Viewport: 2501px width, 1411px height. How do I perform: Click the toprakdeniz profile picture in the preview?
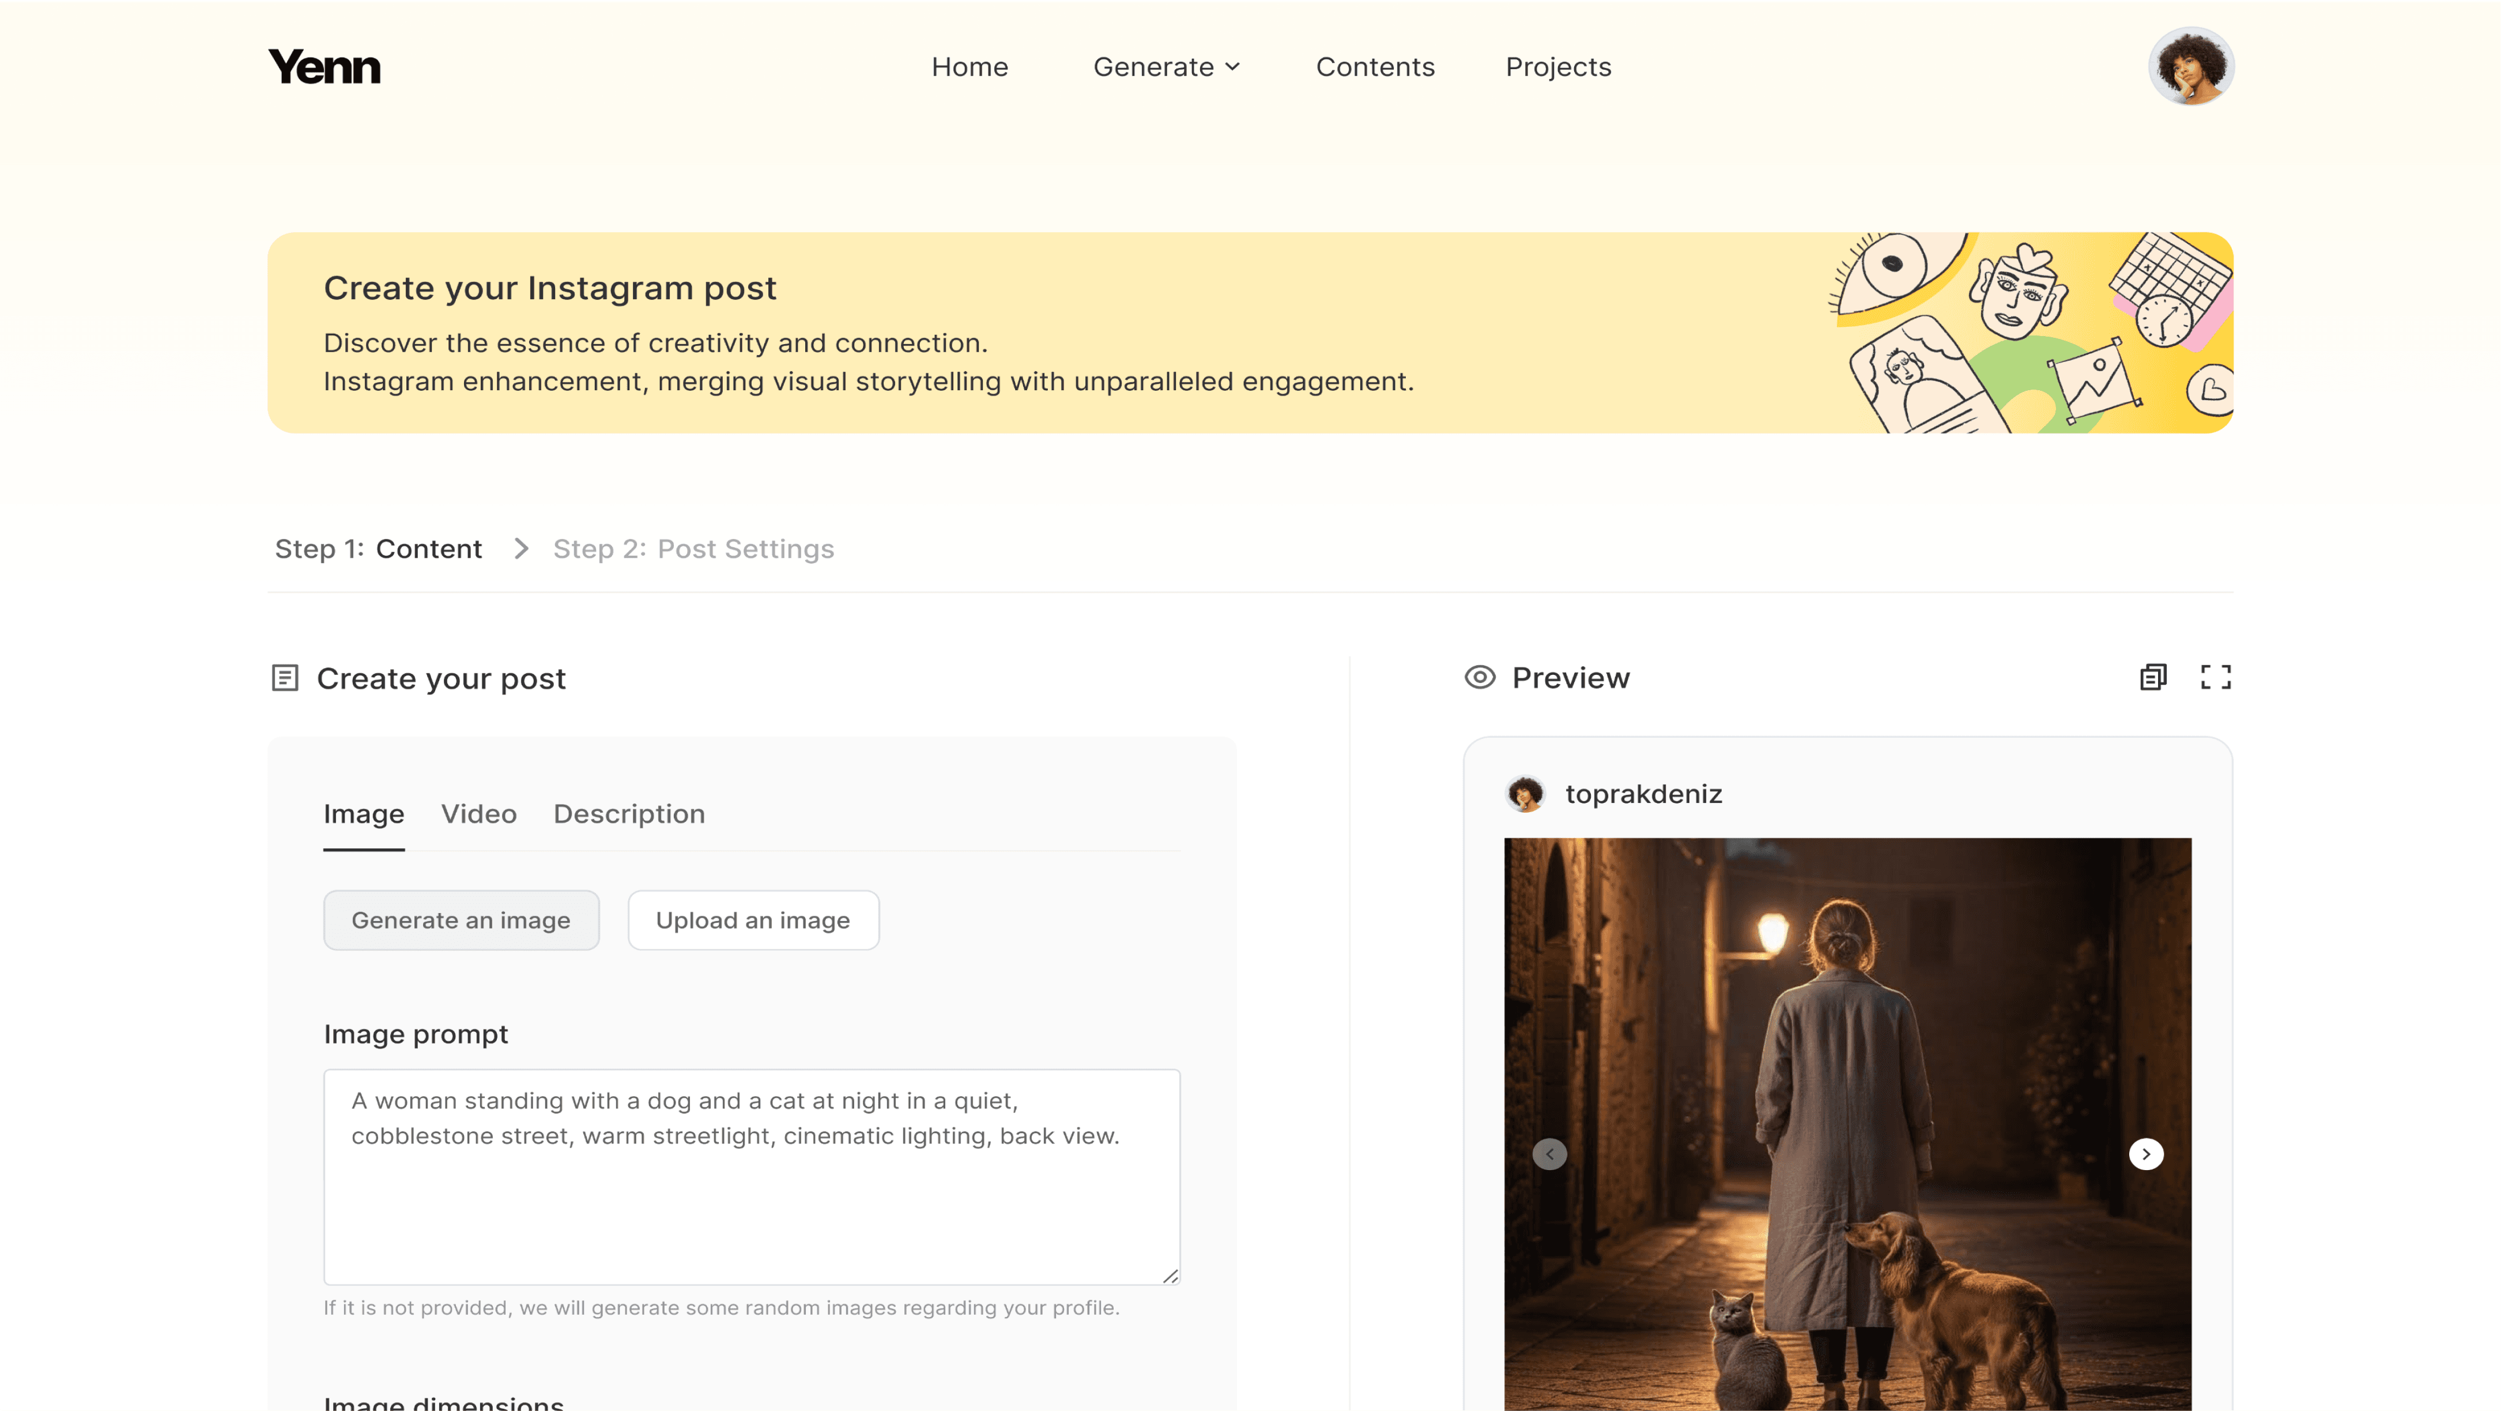(1525, 793)
